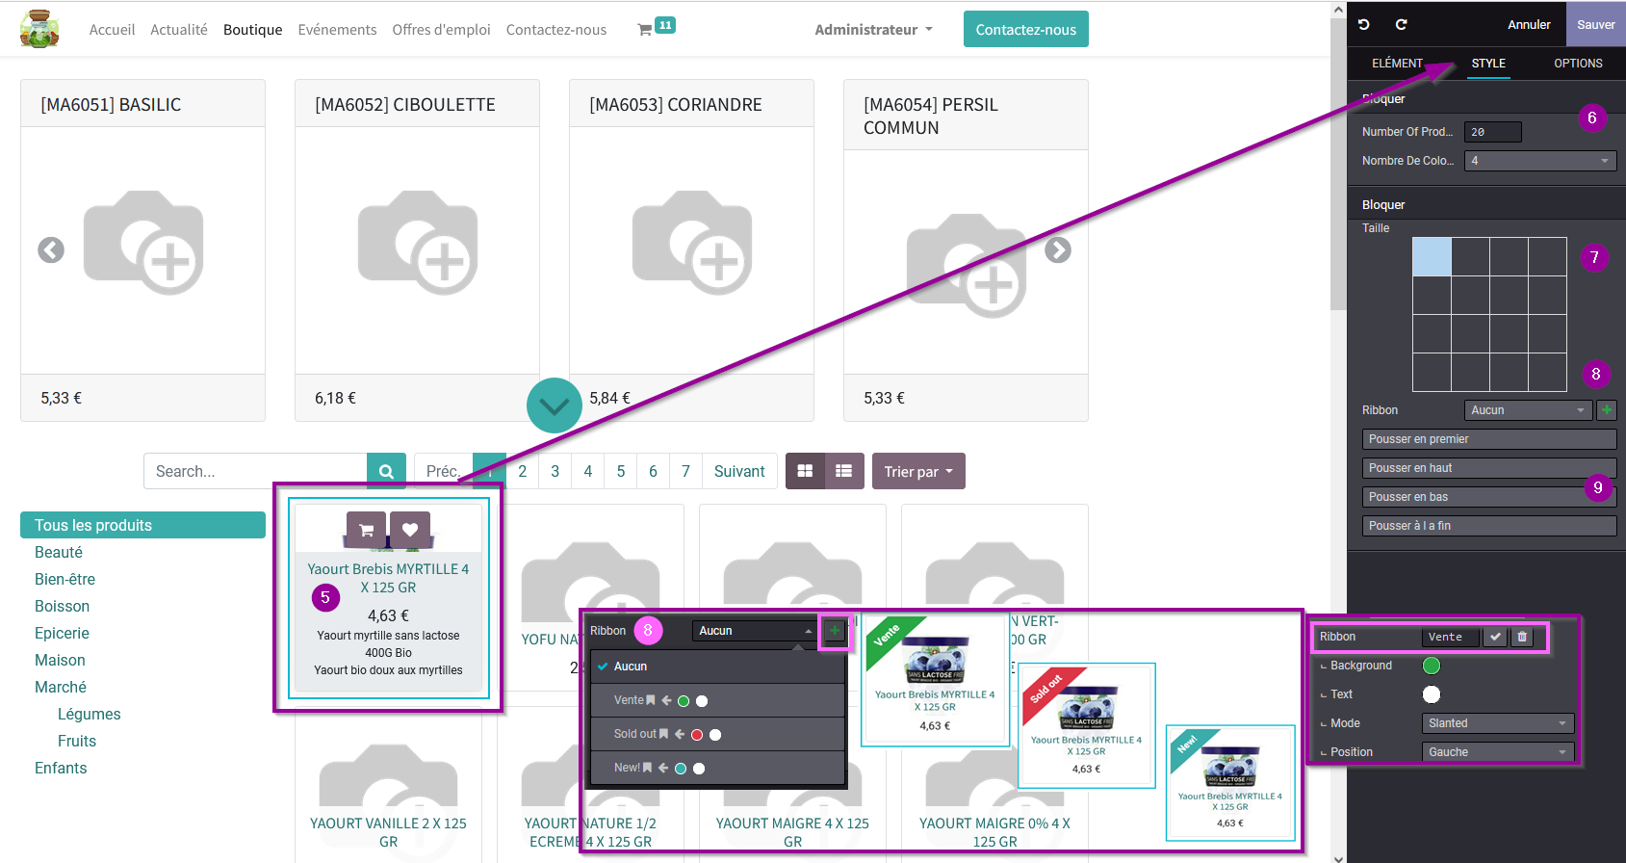Select the Légumes subcategory
The image size is (1626, 863).
click(x=90, y=714)
